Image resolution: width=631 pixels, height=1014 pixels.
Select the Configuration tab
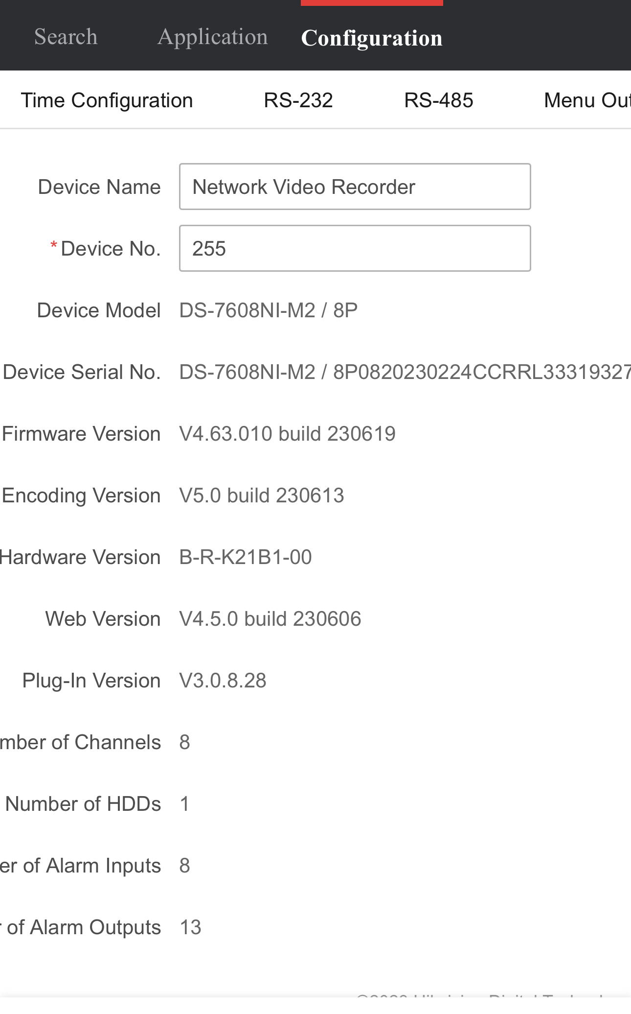click(x=372, y=38)
